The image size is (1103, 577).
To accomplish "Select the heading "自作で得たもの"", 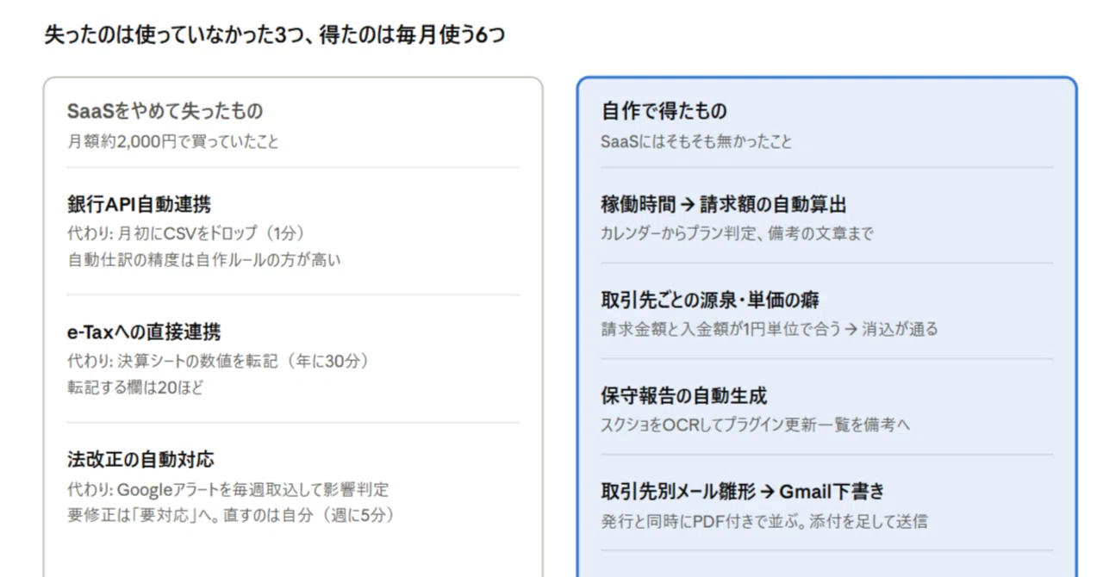I will point(664,111).
